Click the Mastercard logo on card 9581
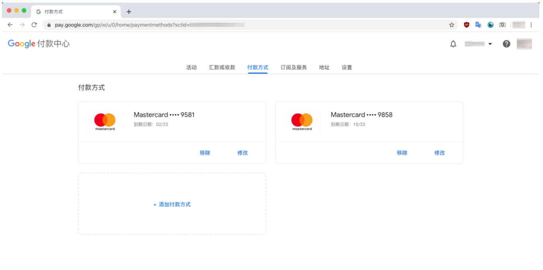Image resolution: width=543 pixels, height=270 pixels. (x=105, y=122)
